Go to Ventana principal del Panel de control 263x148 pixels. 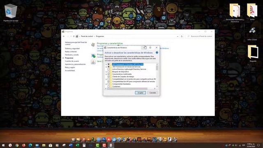tap(76, 43)
